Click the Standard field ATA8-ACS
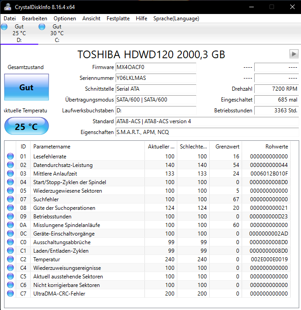Image resolution: width=301 pixels, height=310 pixels. (207, 121)
